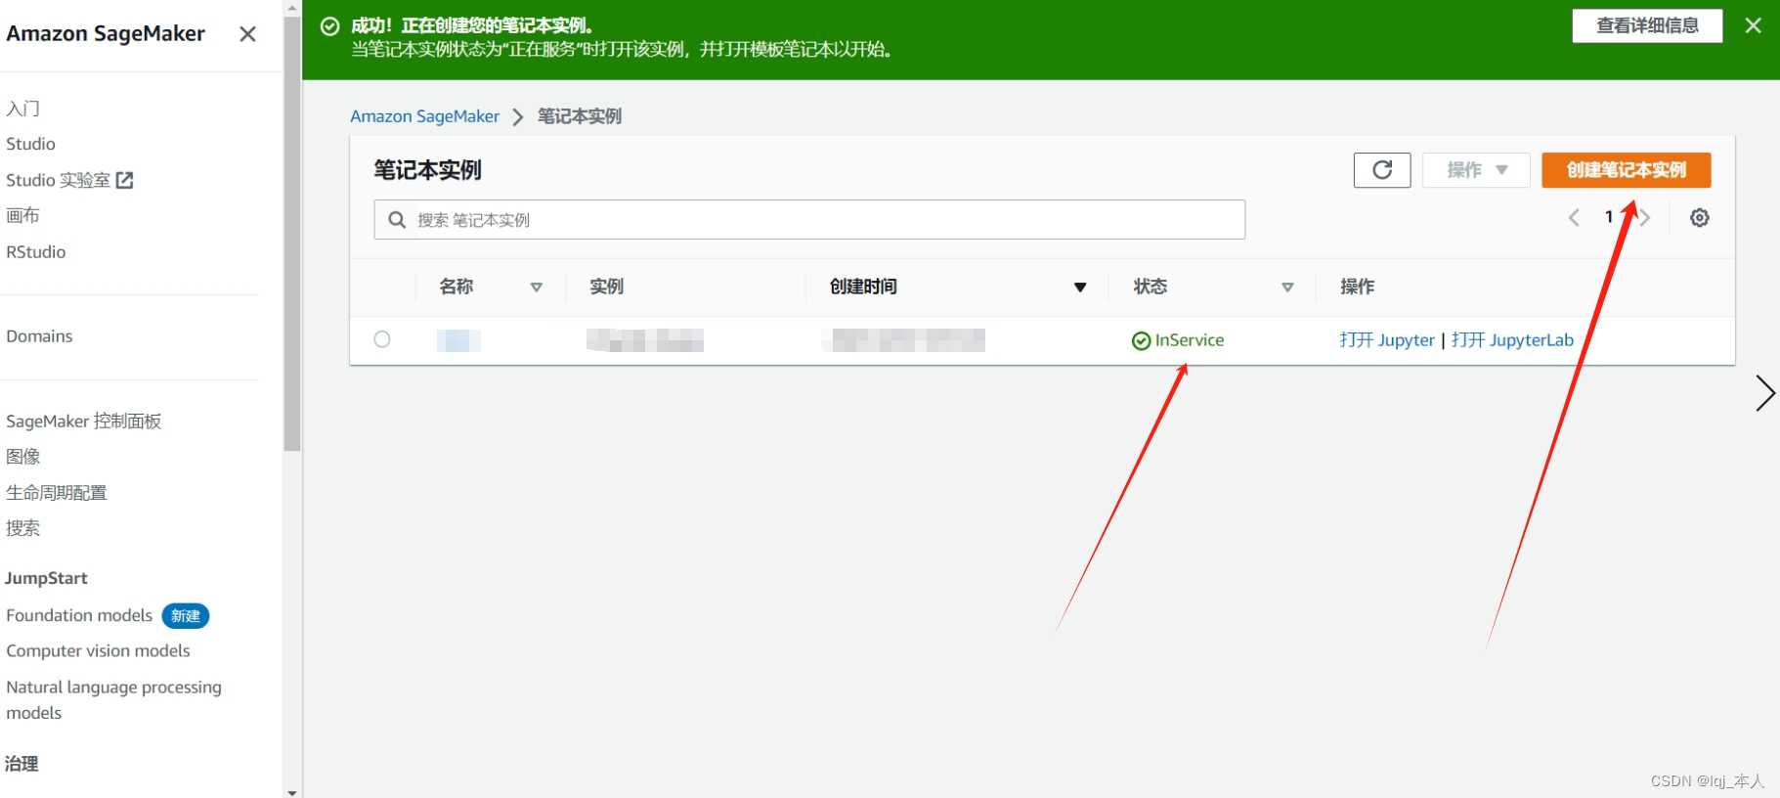Image resolution: width=1780 pixels, height=798 pixels.
Task: Open Foundation models in sidebar
Action: [x=79, y=615]
